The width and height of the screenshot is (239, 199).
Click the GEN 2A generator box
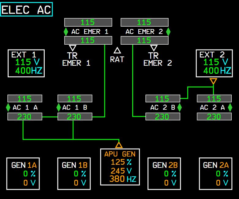(x=216, y=174)
